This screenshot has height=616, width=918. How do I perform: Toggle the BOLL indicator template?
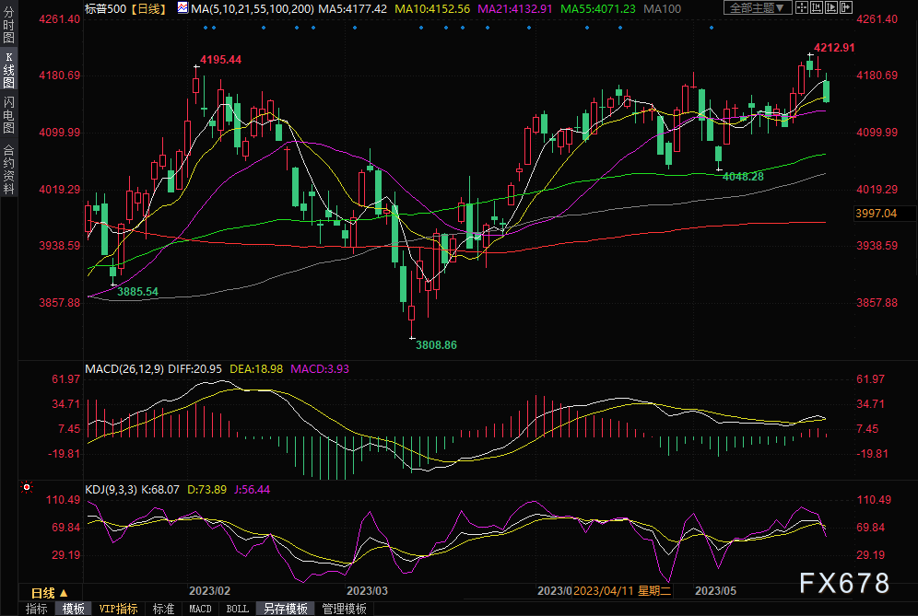[x=238, y=609]
